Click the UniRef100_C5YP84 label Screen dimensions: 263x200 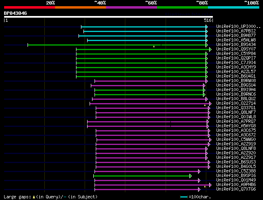tap(236, 54)
